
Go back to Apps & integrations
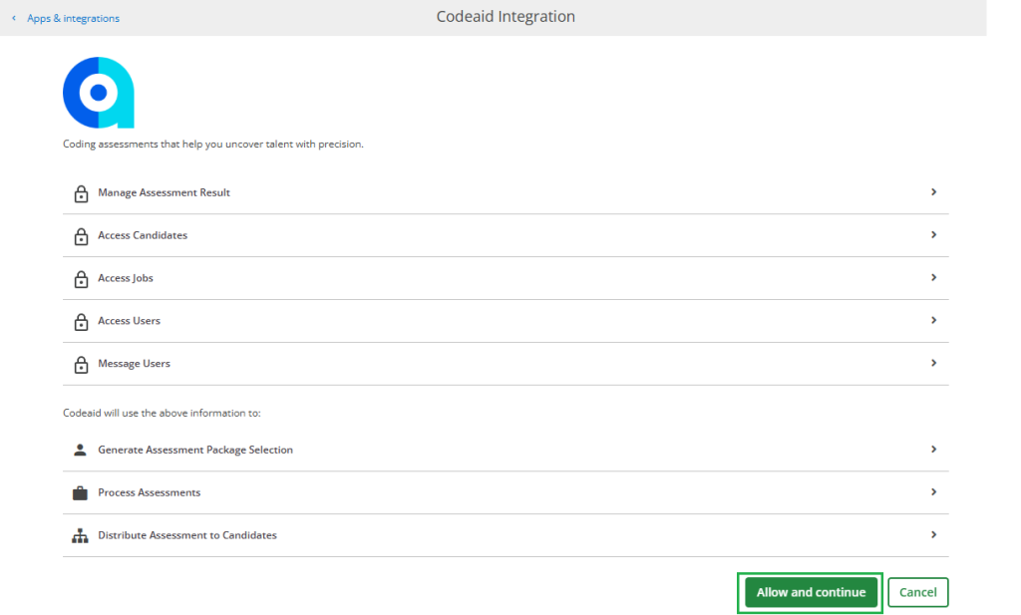(72, 18)
